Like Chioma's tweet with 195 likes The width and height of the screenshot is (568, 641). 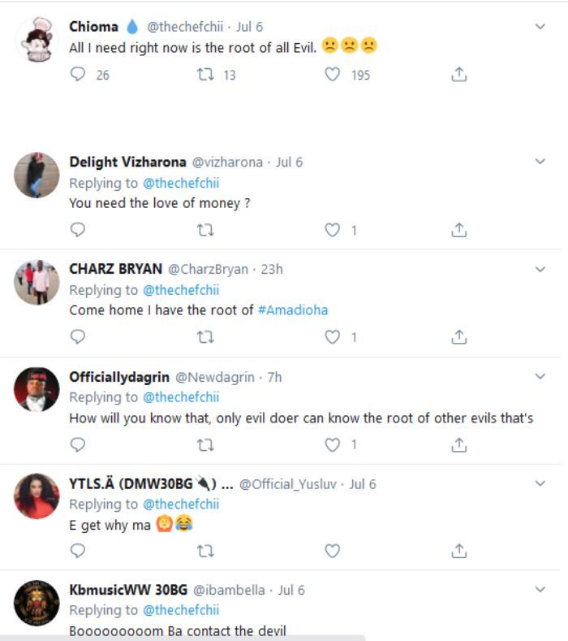coord(332,75)
